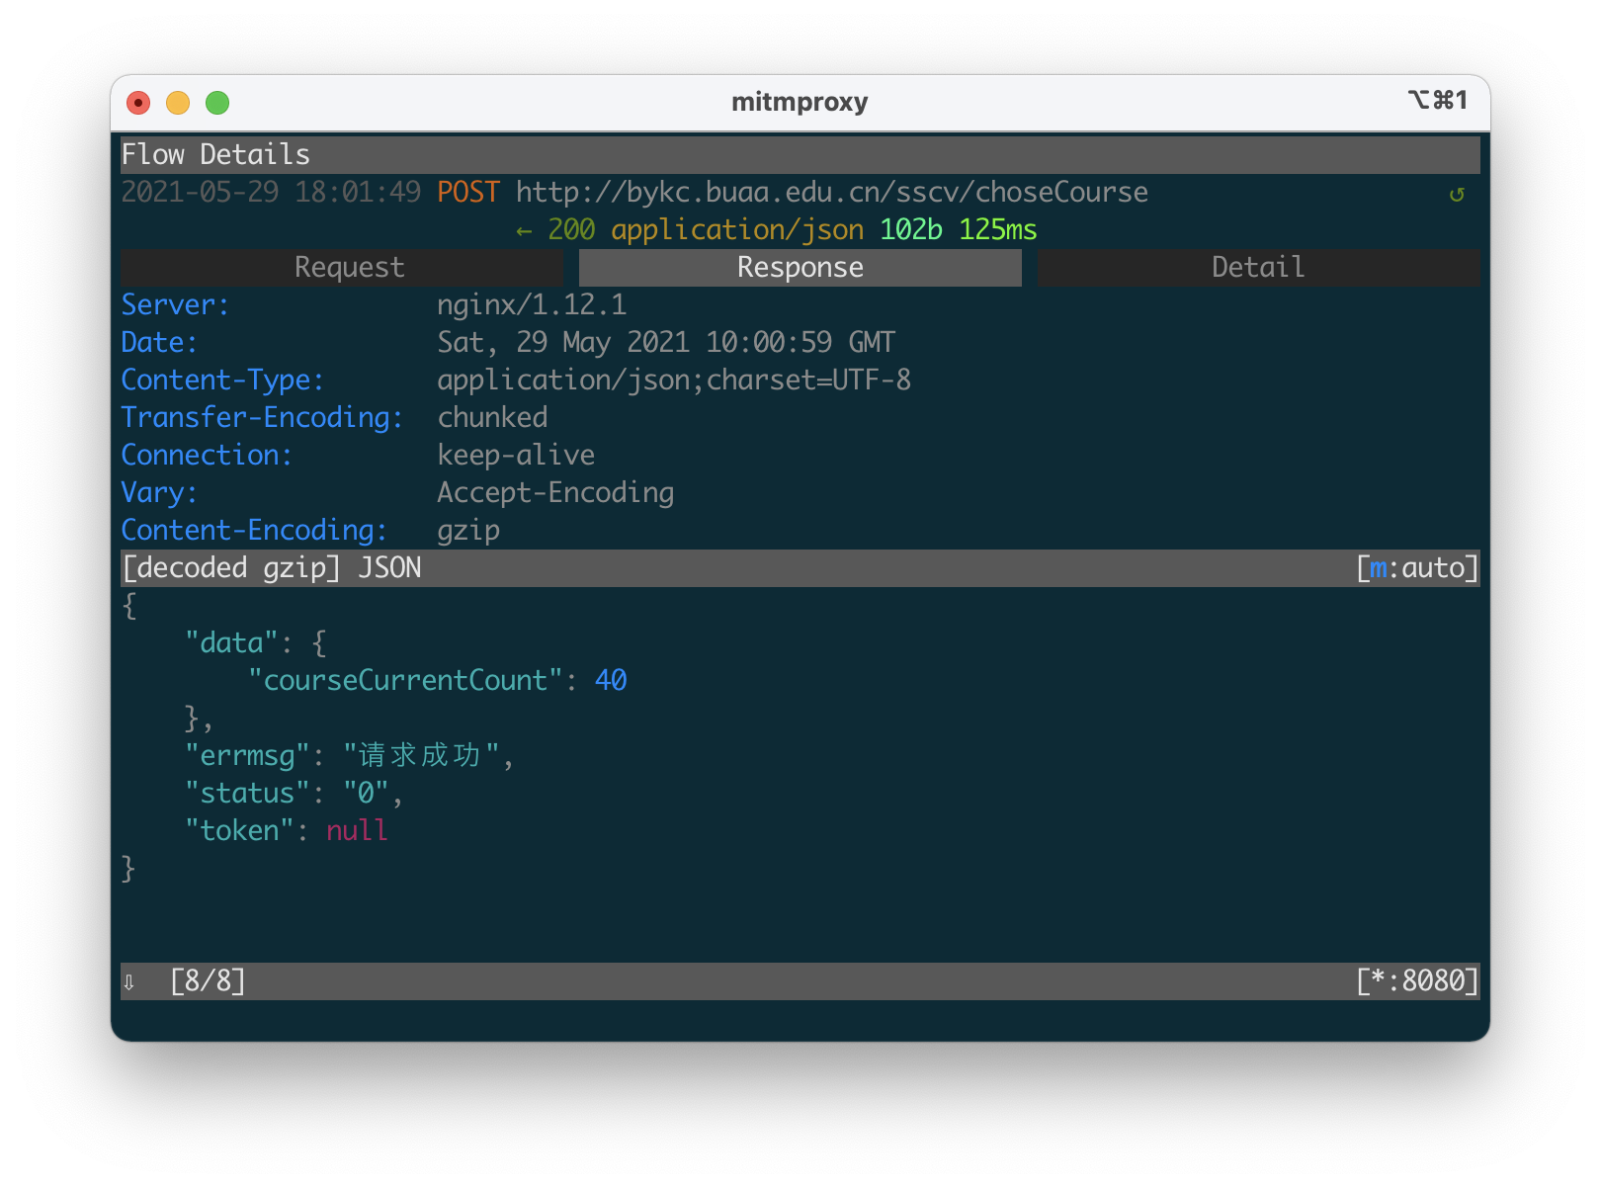Click the choseCourse request URL
1601x1188 pixels.
pyautogui.click(x=831, y=193)
